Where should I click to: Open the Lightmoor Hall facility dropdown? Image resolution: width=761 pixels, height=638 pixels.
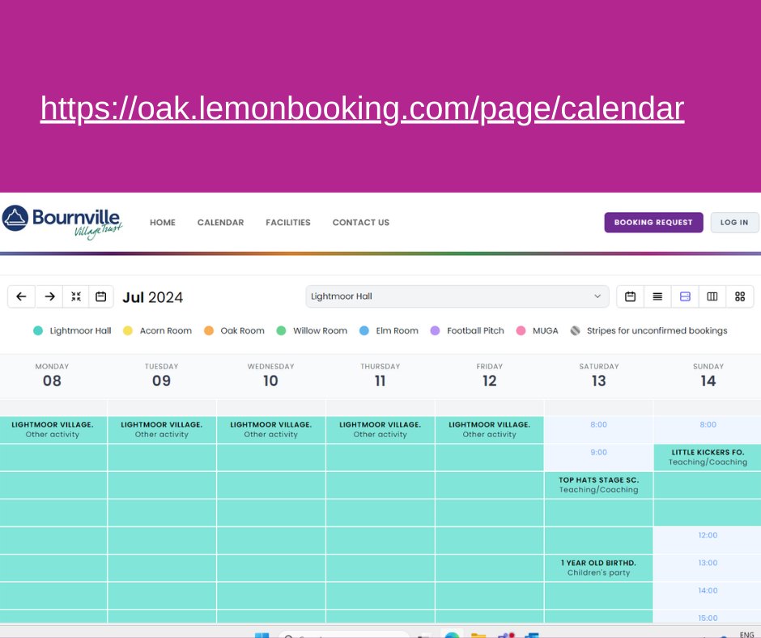457,296
